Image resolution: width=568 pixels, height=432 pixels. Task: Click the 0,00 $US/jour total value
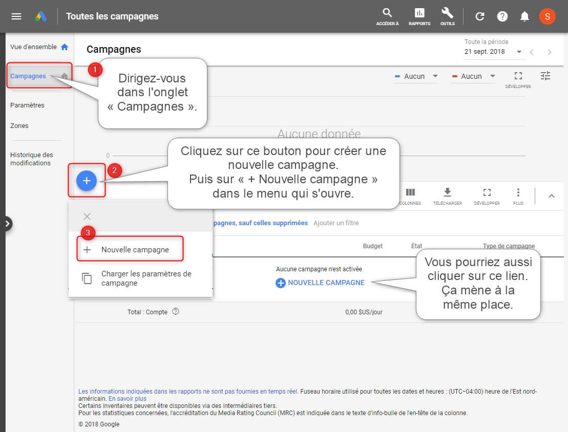(364, 312)
